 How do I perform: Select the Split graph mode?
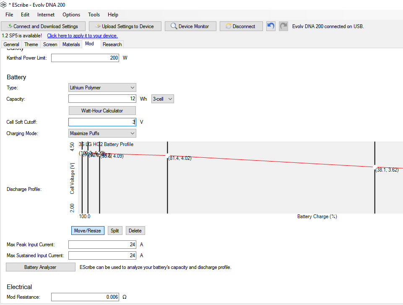115,231
